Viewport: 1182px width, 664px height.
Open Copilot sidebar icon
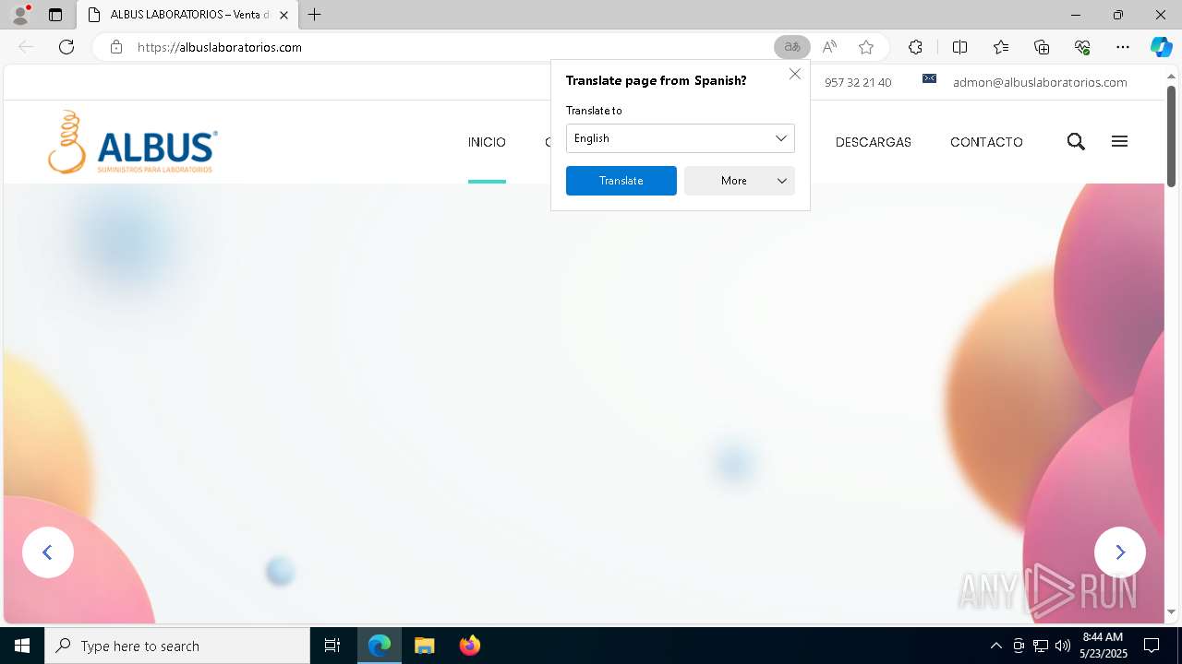1161,47
